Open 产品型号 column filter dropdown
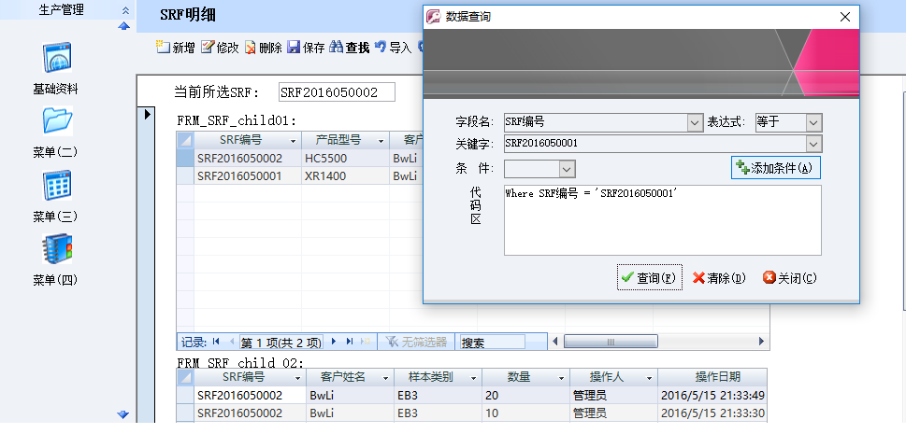 click(381, 141)
